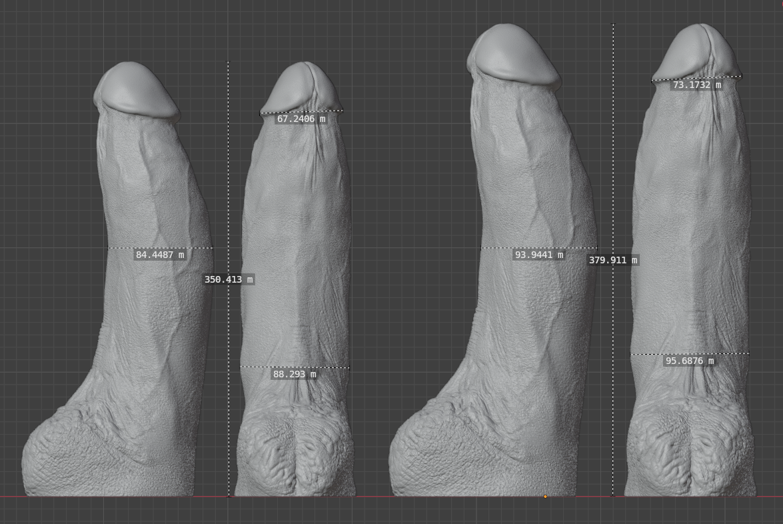Select the 95.6876 m width label
The width and height of the screenshot is (783, 524).
[x=690, y=361]
